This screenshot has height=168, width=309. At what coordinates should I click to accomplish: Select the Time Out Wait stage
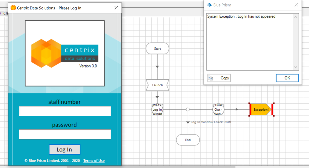218,110
